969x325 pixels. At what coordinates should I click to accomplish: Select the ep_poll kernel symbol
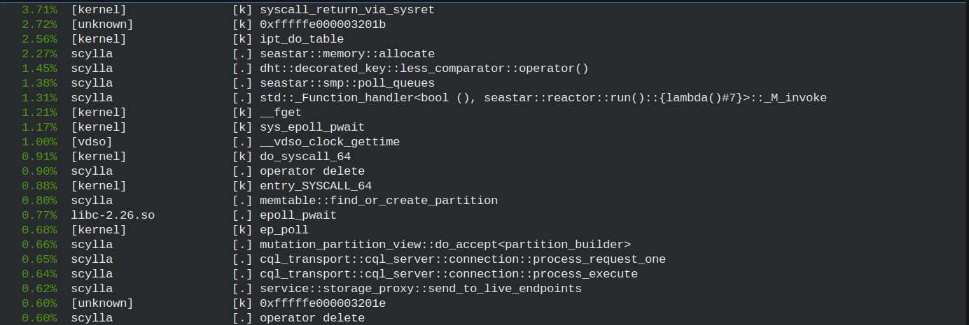point(284,230)
